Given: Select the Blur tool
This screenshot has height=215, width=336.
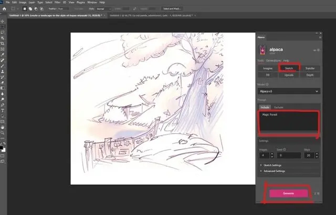Looking at the screenshot, I should 2,94.
